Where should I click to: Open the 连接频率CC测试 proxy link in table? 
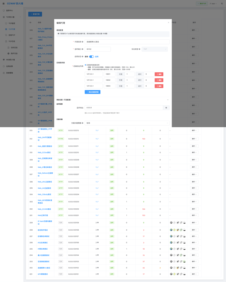(x=44, y=268)
